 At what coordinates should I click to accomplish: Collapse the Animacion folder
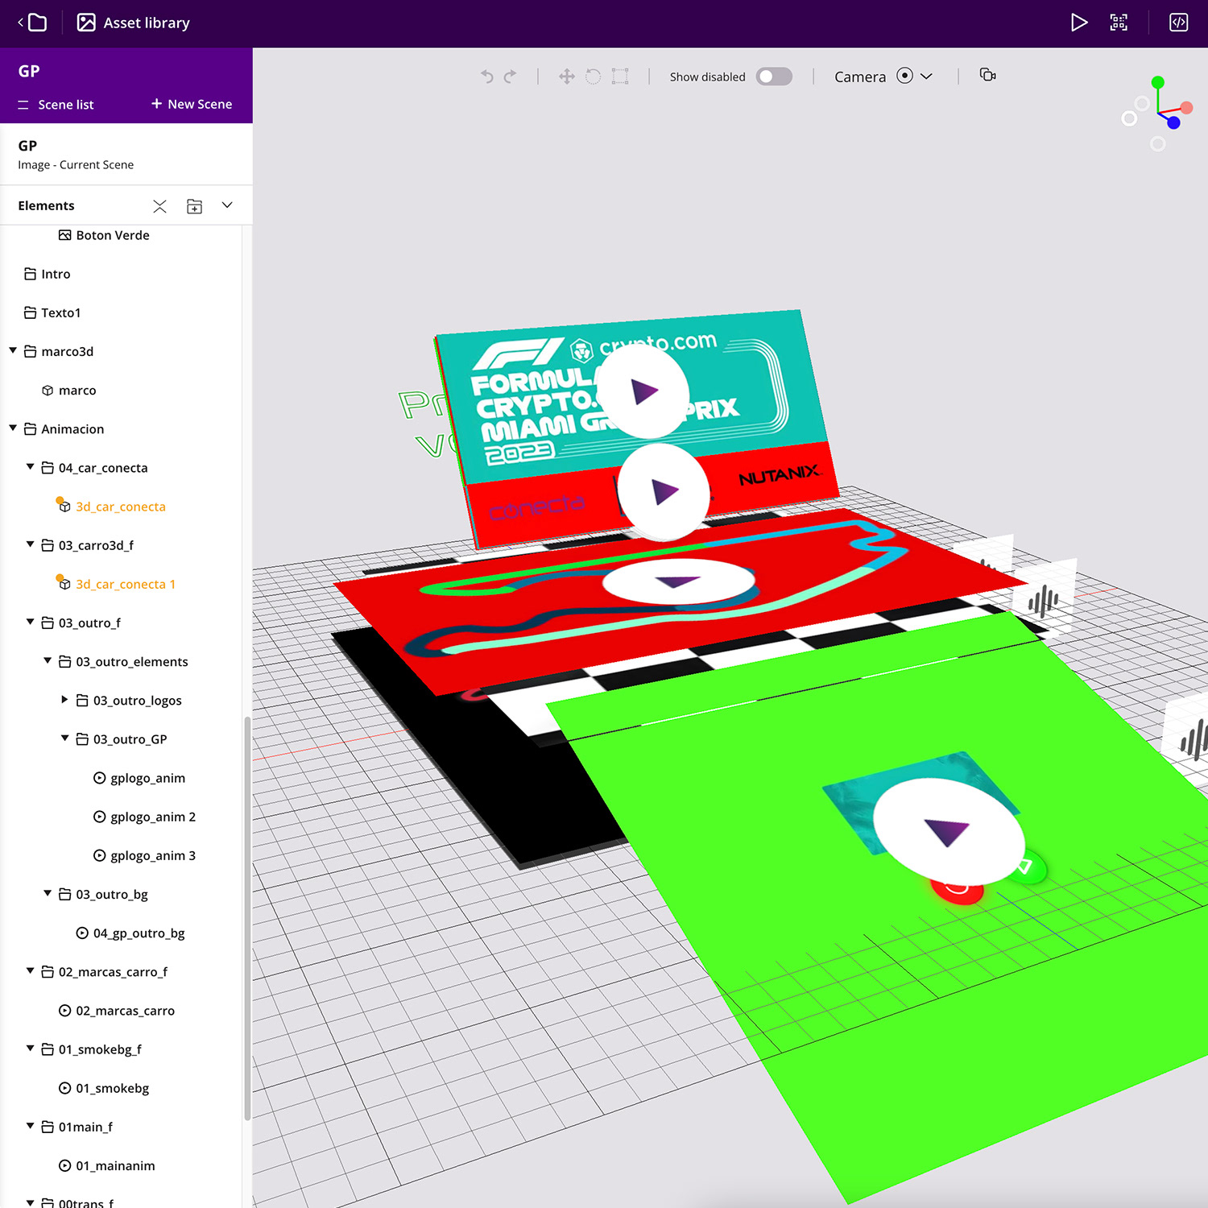point(13,428)
